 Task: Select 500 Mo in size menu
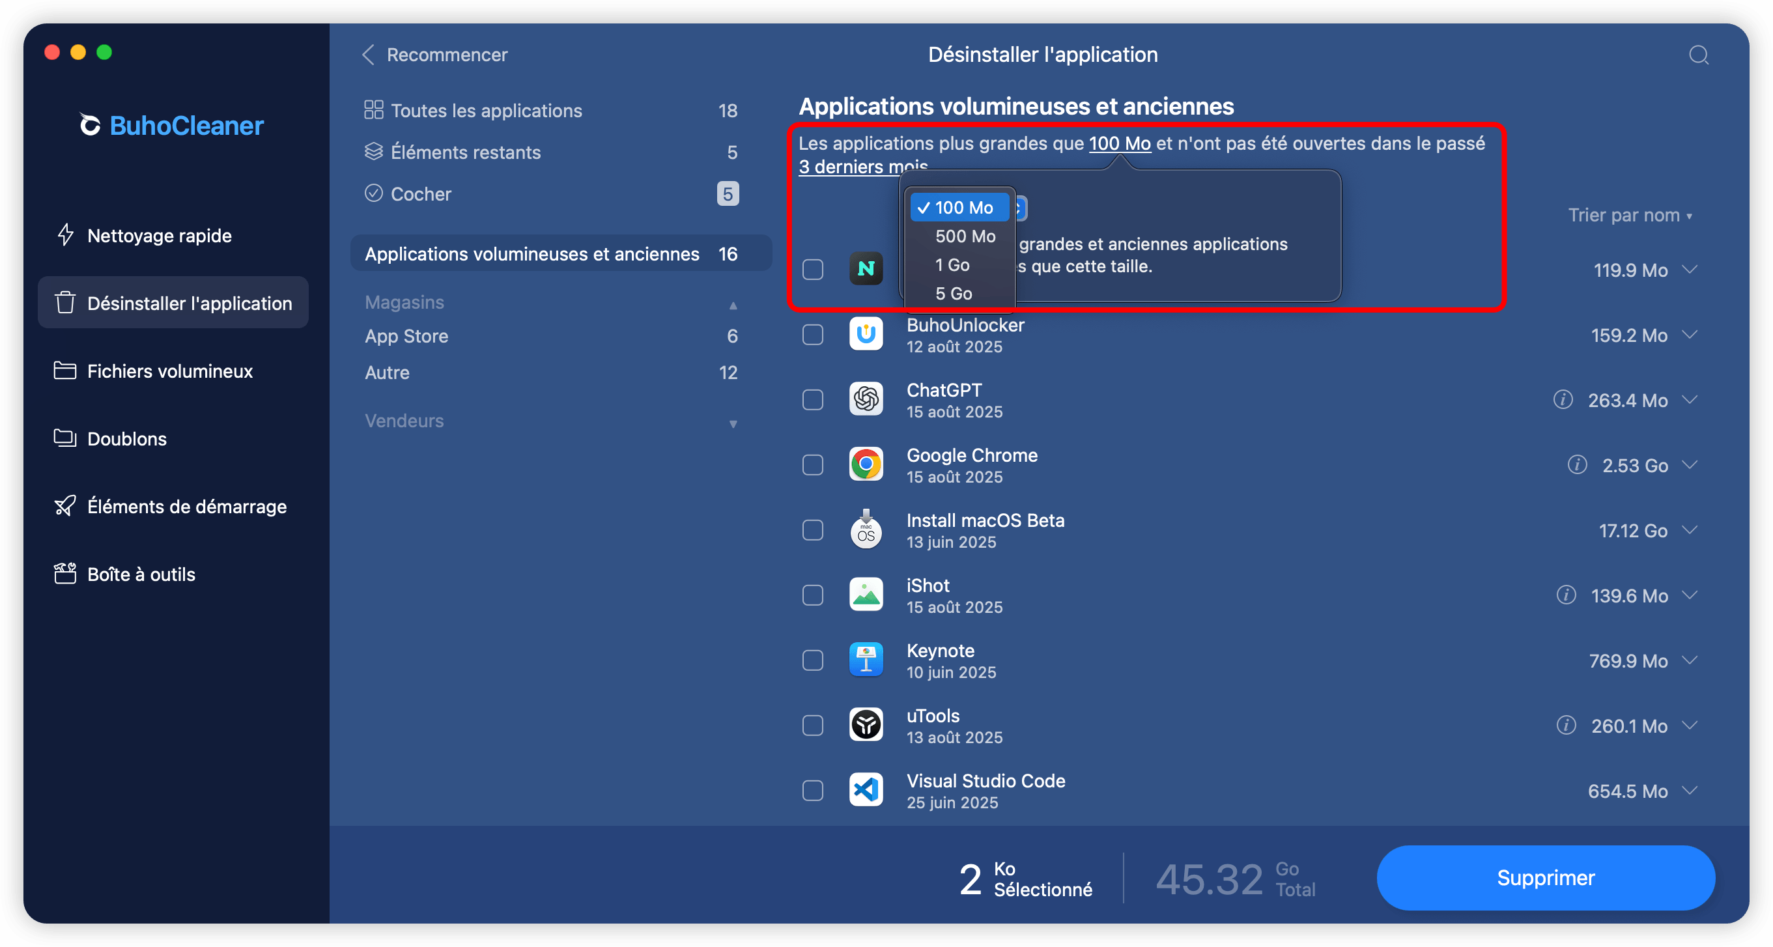[960, 236]
